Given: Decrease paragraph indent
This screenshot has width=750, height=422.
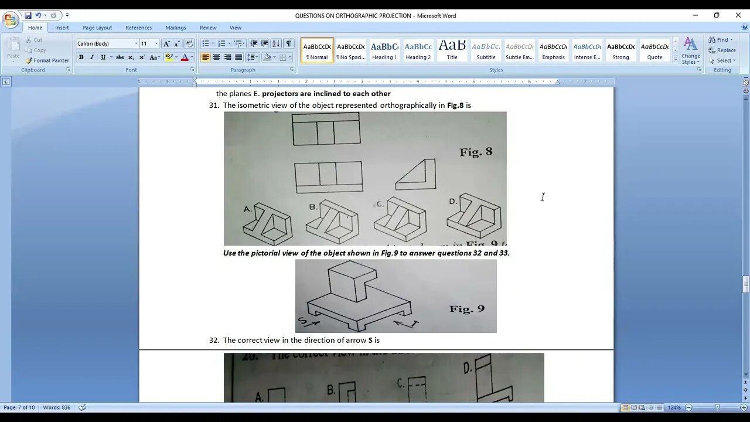Looking at the screenshot, I should [254, 43].
